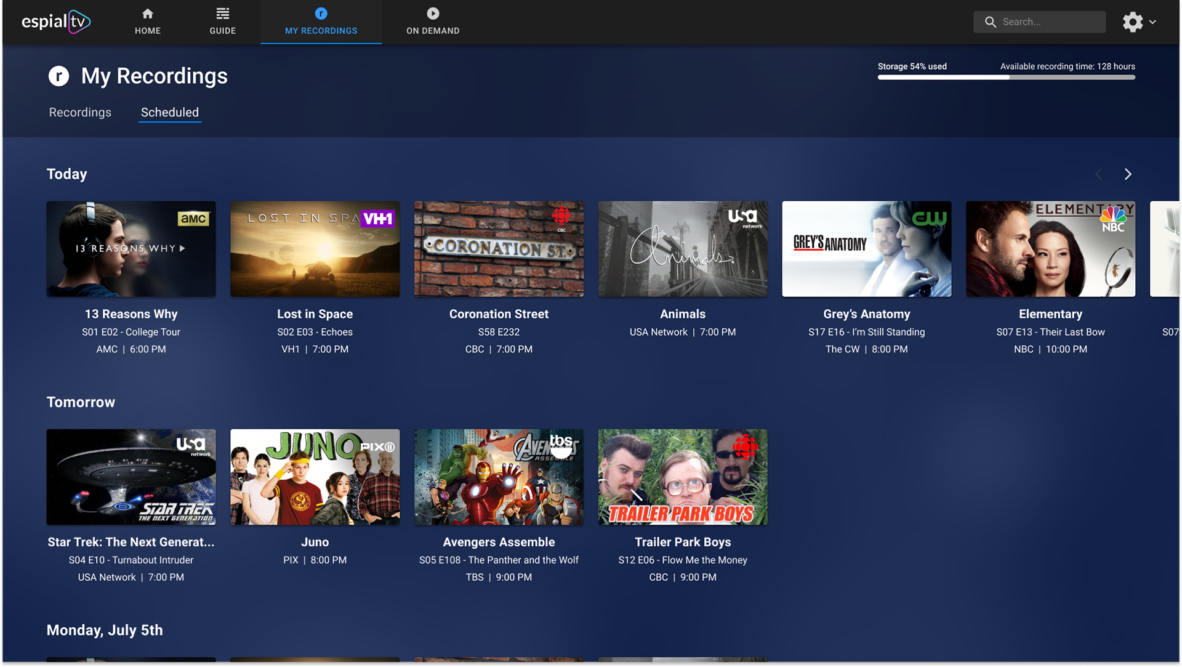The height and width of the screenshot is (667, 1182).
Task: Click 'S05 E108 - The Panther and the Wolf'
Action: tap(499, 560)
